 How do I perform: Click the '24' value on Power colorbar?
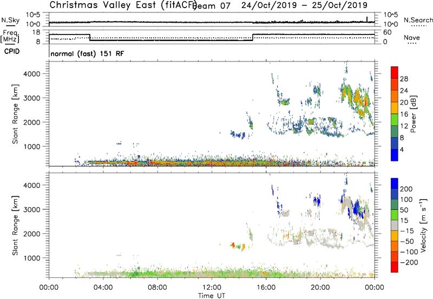click(404, 91)
